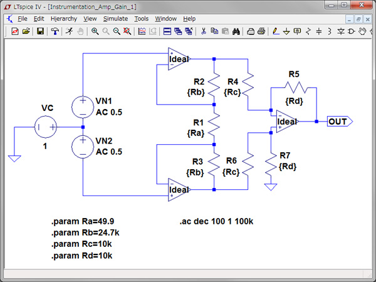Click the Save floppy disk icon

click(x=40, y=31)
